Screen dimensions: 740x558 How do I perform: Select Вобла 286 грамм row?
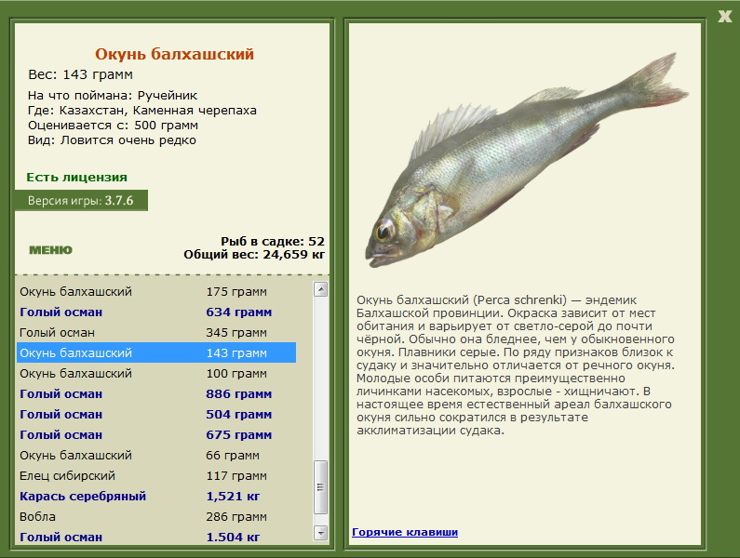pos(156,516)
